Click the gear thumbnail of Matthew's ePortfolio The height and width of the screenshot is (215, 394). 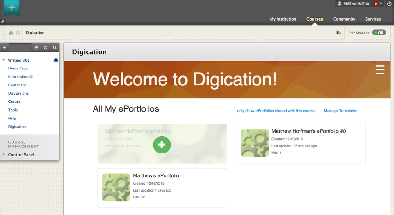click(116, 187)
